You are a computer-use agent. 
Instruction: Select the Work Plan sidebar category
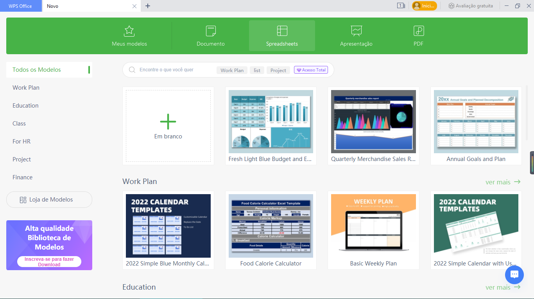pos(26,87)
